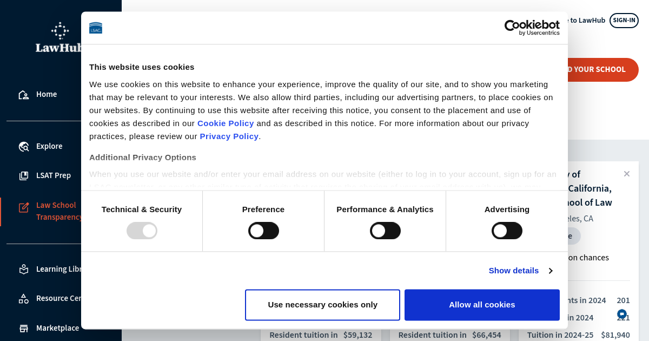Click the Learning Library icon
Viewport: 649px width, 341px height.
point(24,269)
